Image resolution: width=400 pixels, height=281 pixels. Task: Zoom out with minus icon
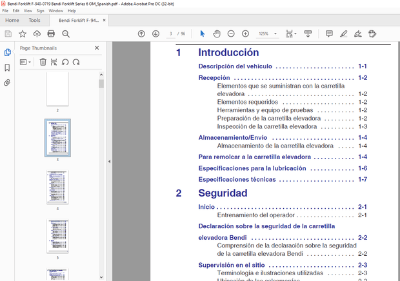[231, 34]
